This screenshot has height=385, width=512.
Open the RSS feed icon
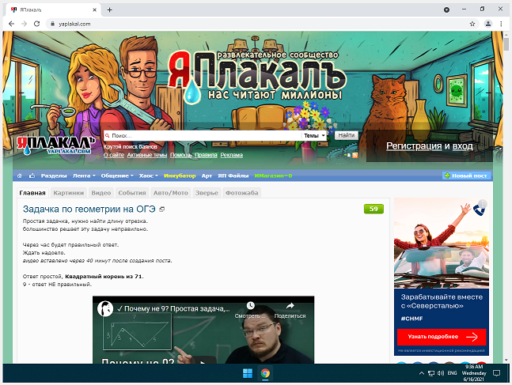point(355,155)
